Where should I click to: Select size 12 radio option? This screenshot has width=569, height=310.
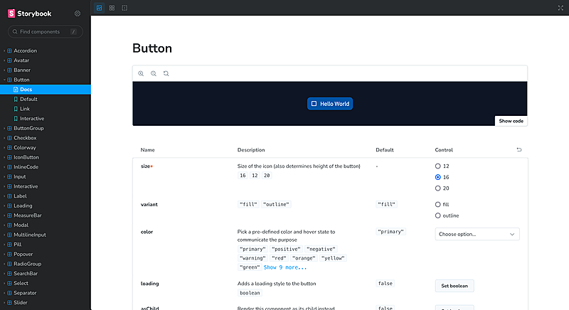click(438, 166)
